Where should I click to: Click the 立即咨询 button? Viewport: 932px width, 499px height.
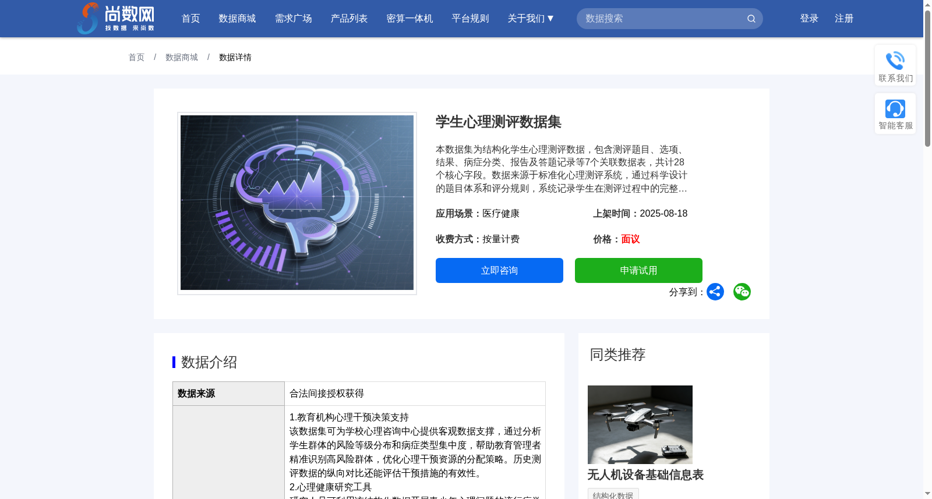coord(499,270)
